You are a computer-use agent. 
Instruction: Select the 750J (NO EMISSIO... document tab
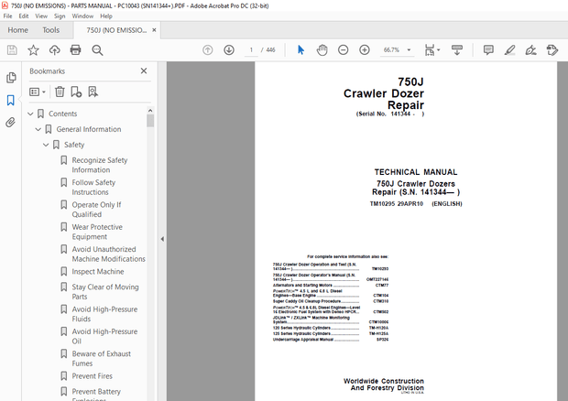pyautogui.click(x=116, y=30)
